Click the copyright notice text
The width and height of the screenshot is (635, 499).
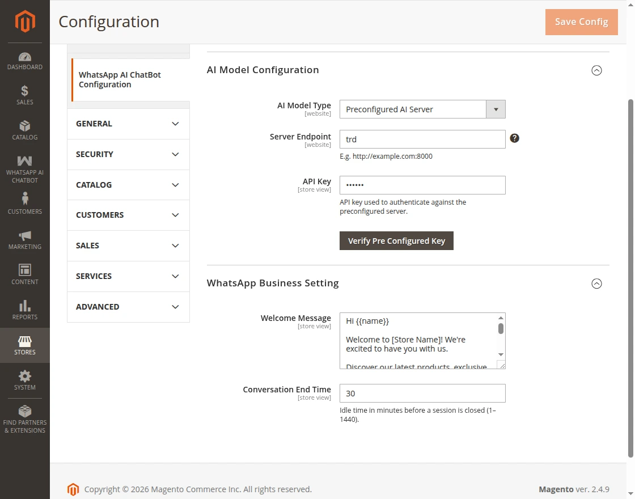pos(198,489)
